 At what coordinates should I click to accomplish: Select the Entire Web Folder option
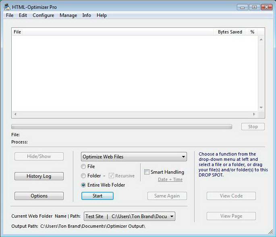click(x=83, y=185)
